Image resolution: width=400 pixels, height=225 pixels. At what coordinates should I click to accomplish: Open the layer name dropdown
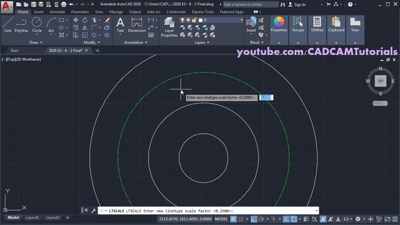tap(242, 20)
